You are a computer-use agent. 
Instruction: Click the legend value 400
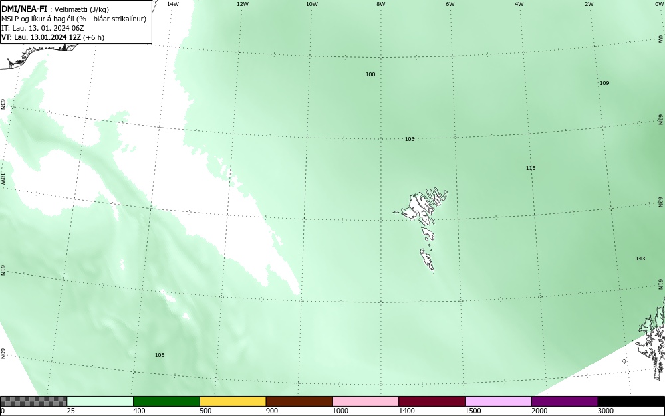coord(139,411)
